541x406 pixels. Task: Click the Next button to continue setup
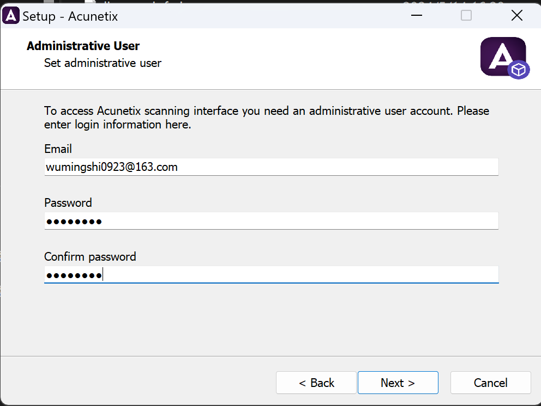coord(398,383)
